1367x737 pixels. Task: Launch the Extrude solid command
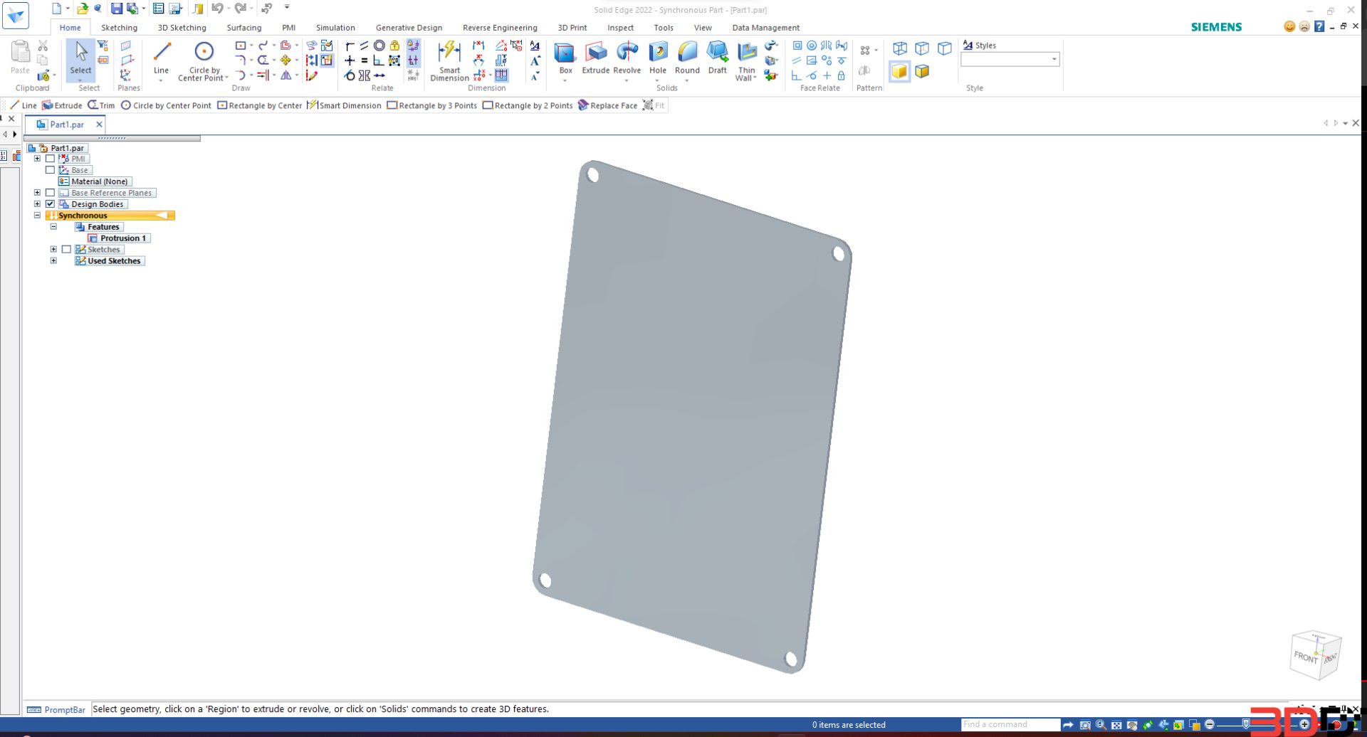click(595, 58)
